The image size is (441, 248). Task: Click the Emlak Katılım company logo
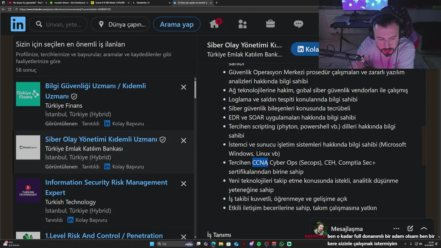pyautogui.click(x=28, y=147)
